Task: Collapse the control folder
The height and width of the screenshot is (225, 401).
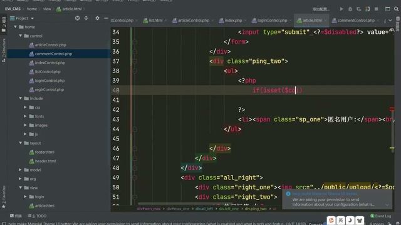Action: 21,36
